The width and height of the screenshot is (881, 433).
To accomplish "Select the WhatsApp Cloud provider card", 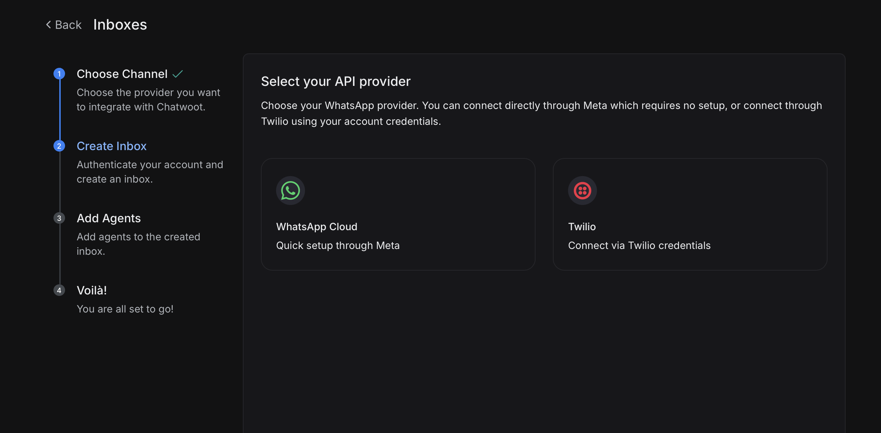I will 398,214.
